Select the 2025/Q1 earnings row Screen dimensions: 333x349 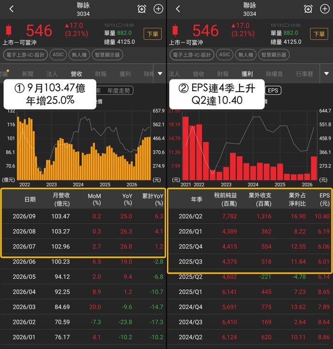tap(250, 292)
